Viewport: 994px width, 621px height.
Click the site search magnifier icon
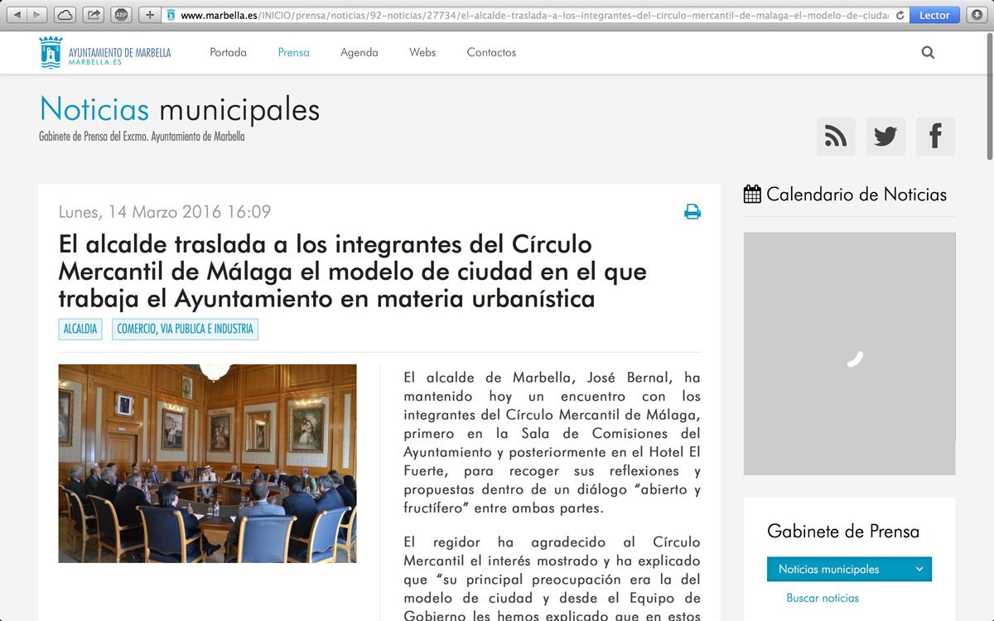click(928, 52)
